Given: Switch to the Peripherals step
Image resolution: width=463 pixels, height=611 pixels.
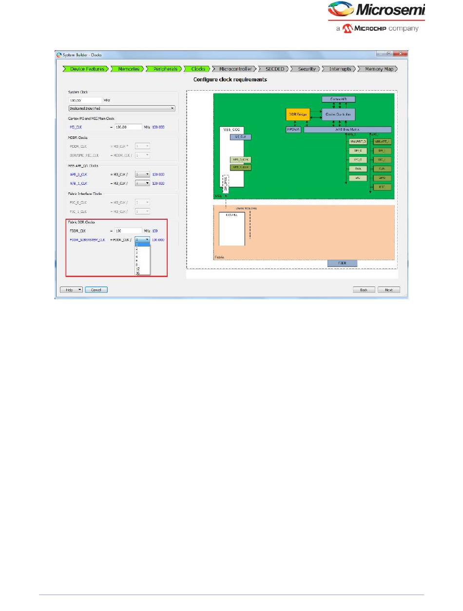Looking at the screenshot, I should coord(165,69).
